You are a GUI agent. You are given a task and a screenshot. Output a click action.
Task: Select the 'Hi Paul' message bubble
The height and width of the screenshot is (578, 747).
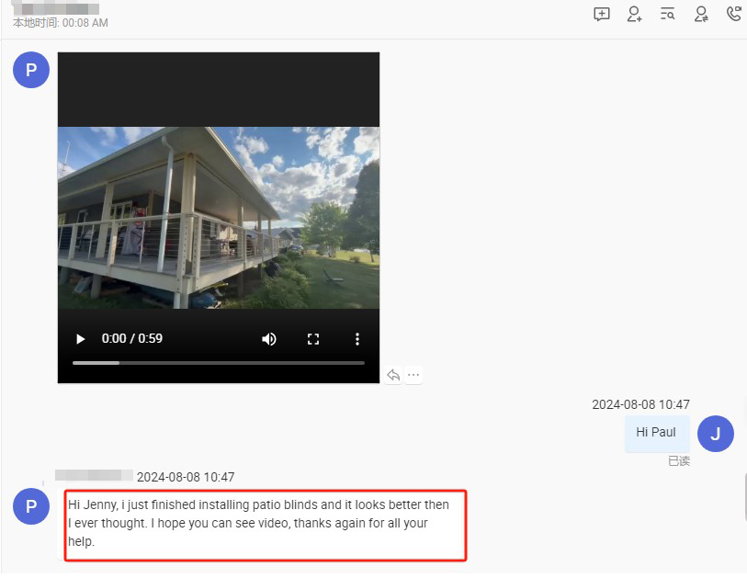coord(657,433)
